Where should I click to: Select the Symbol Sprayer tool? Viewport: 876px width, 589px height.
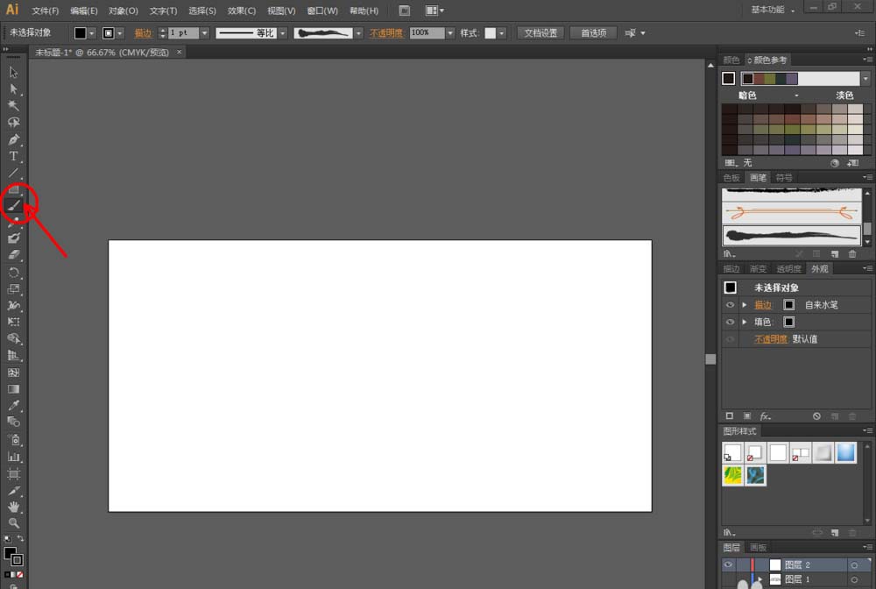tap(13, 440)
